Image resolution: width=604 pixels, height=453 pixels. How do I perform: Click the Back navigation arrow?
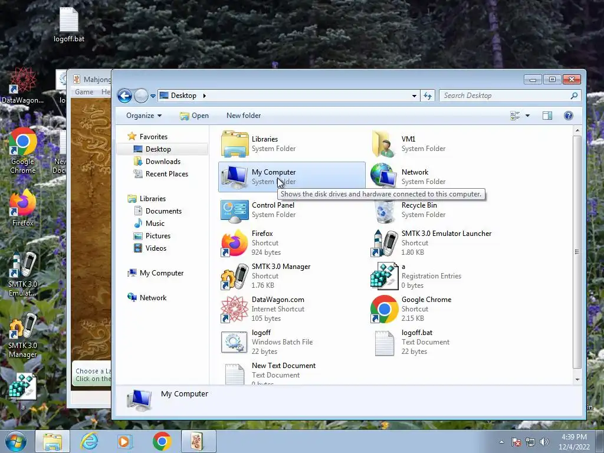[x=124, y=96]
